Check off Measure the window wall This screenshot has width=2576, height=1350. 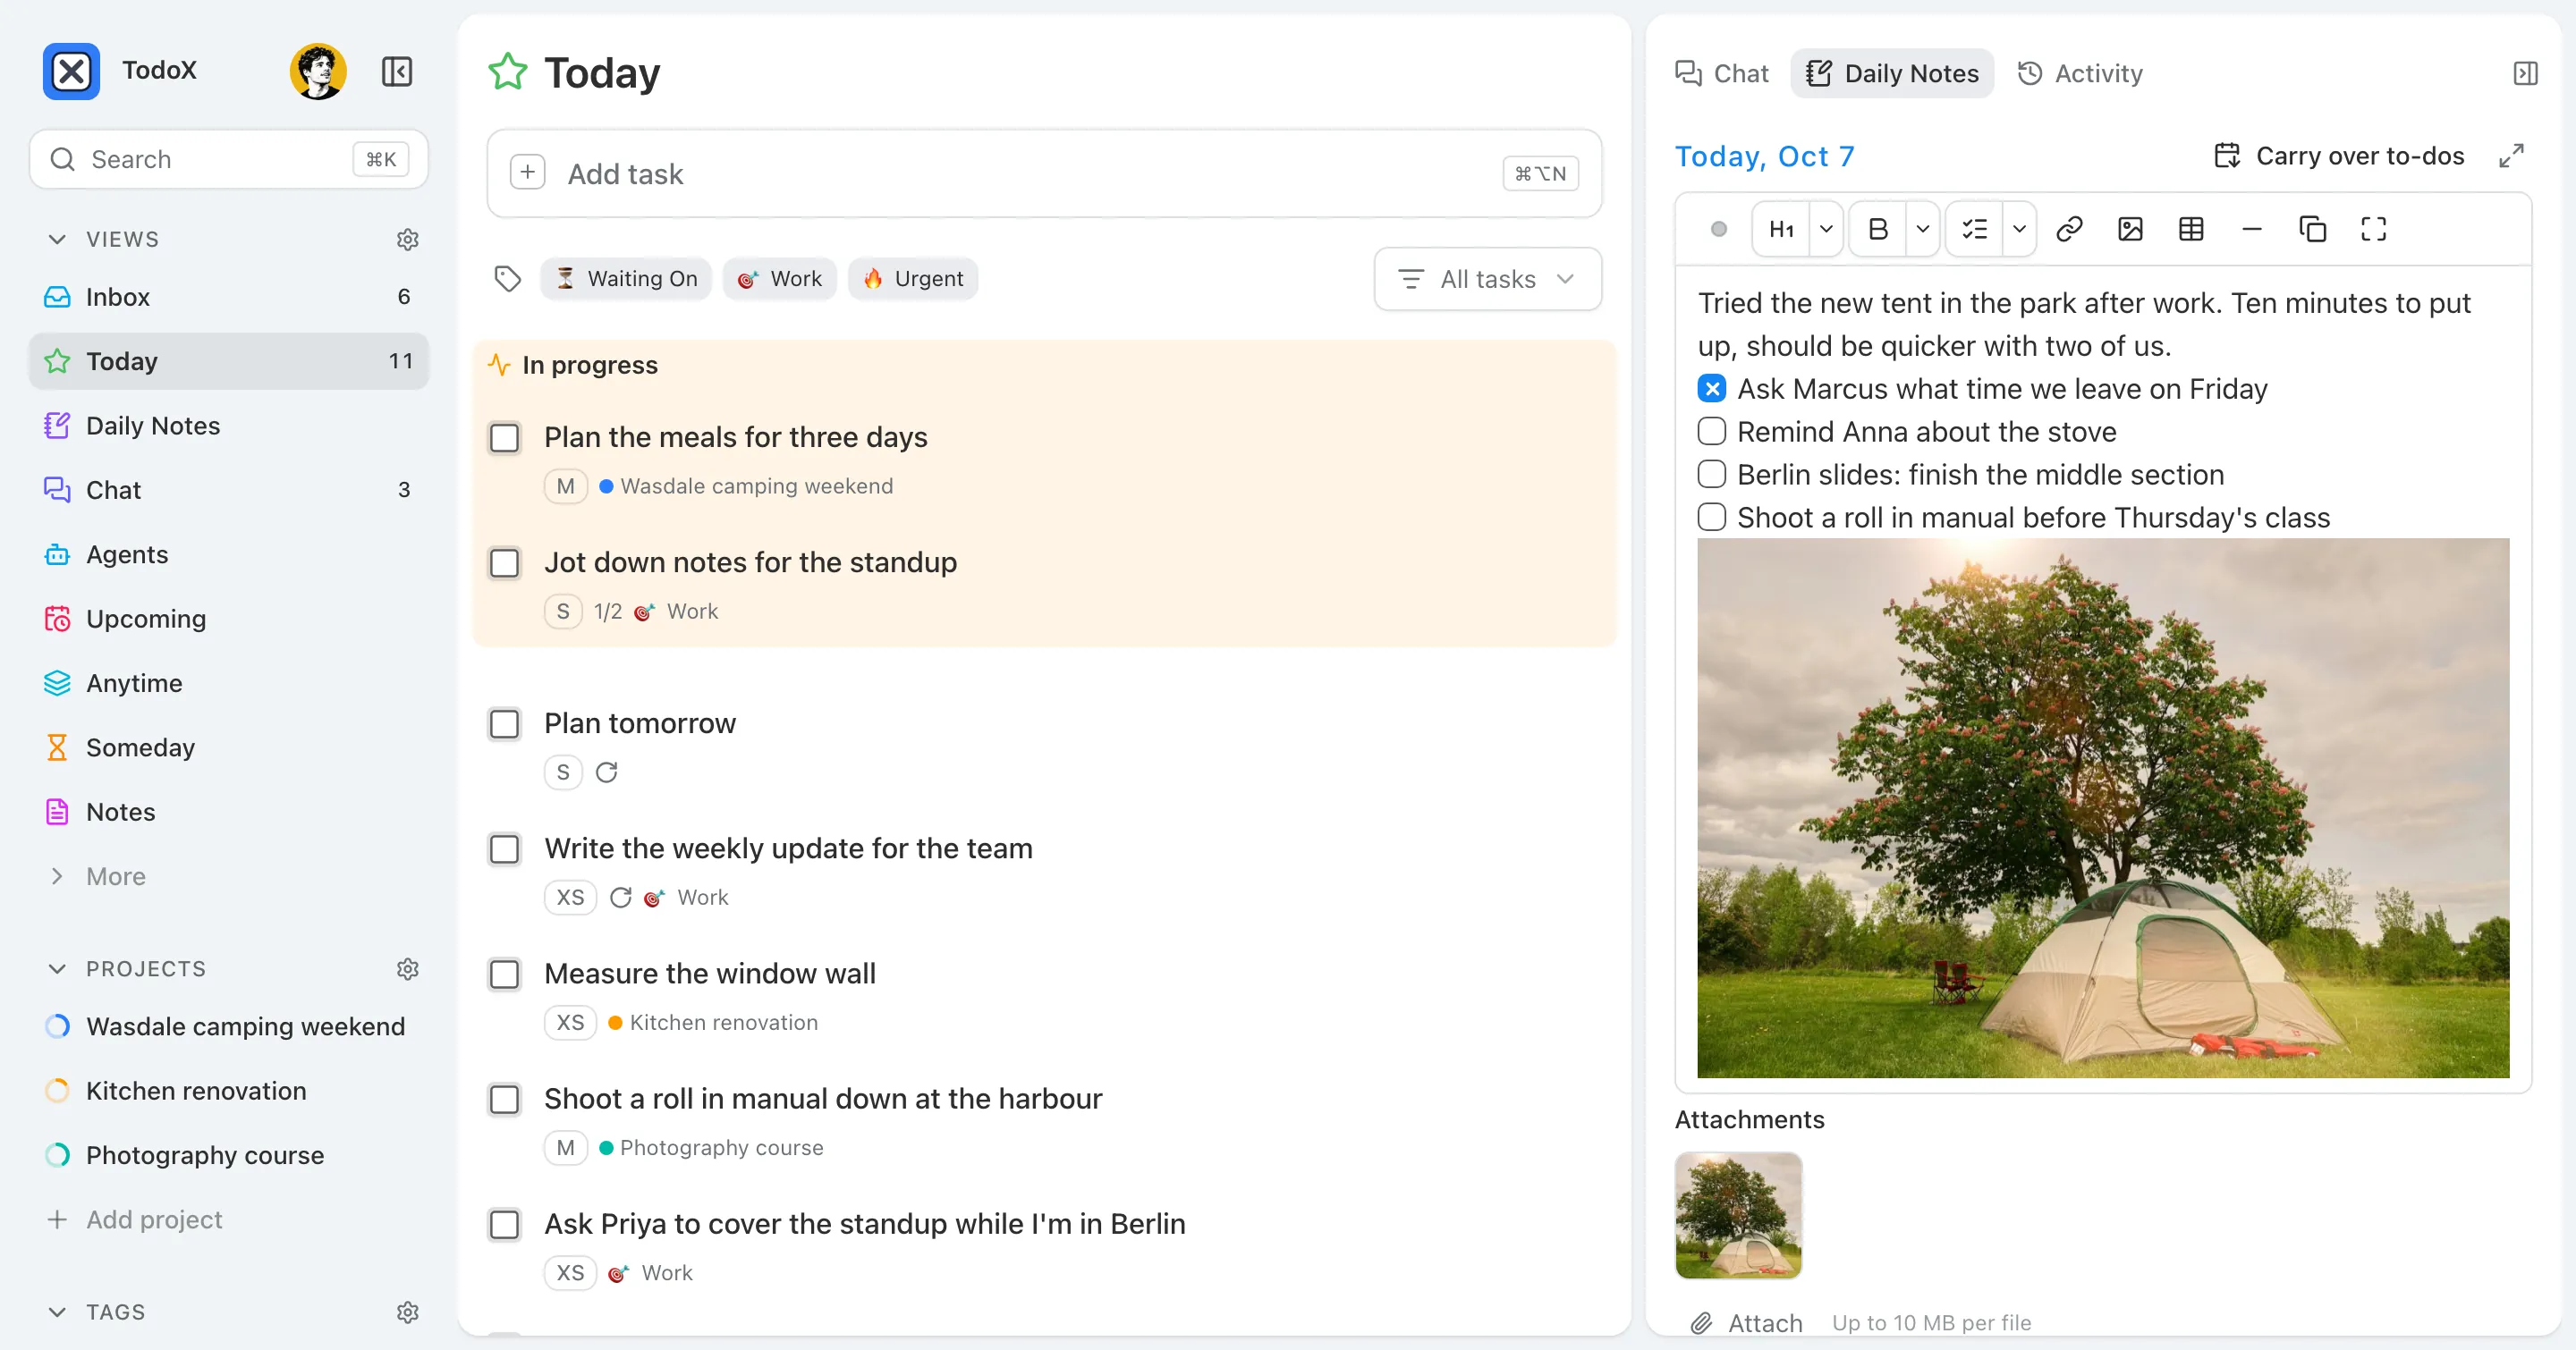click(504, 975)
